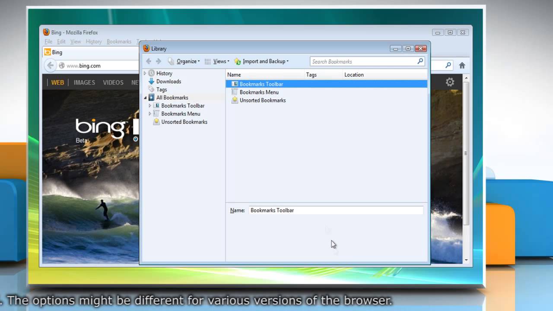Click the Name field with Bookmarks Toolbar

tap(336, 210)
